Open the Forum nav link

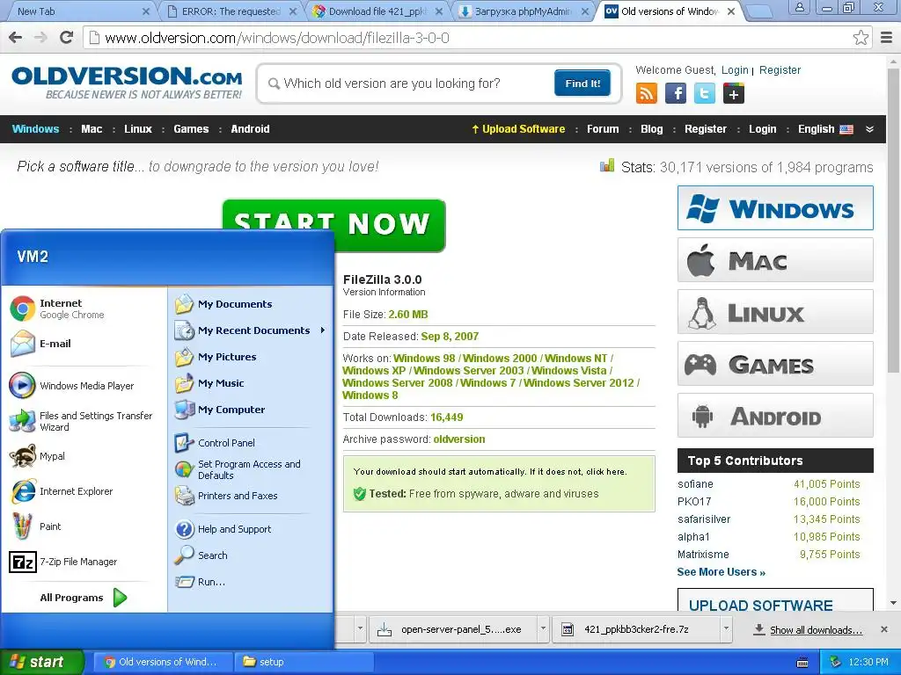click(603, 129)
